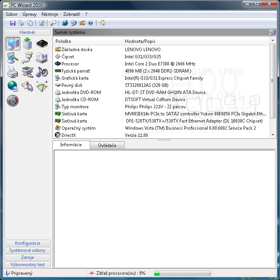Switch to the Informácie tab

(x=71, y=145)
